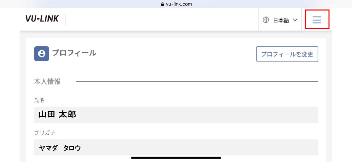The image size is (352, 162).
Task: Click the 氏名 field showing 山田 太郎
Action: point(176,115)
